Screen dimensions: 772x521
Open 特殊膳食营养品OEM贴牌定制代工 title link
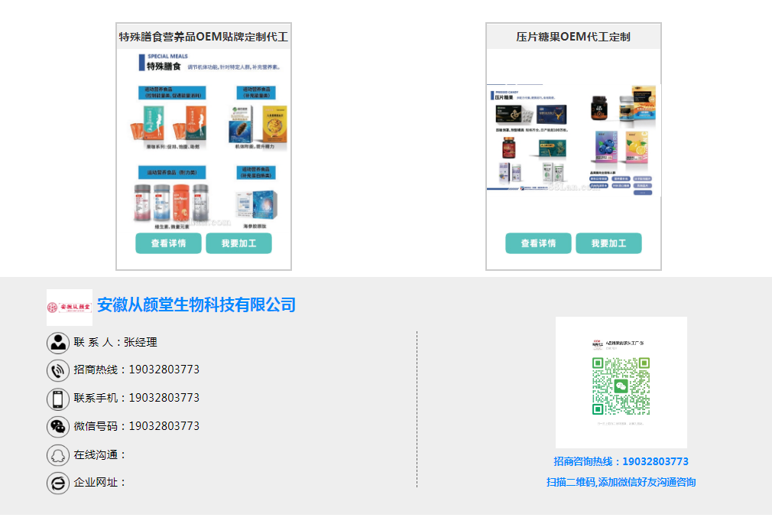203,37
